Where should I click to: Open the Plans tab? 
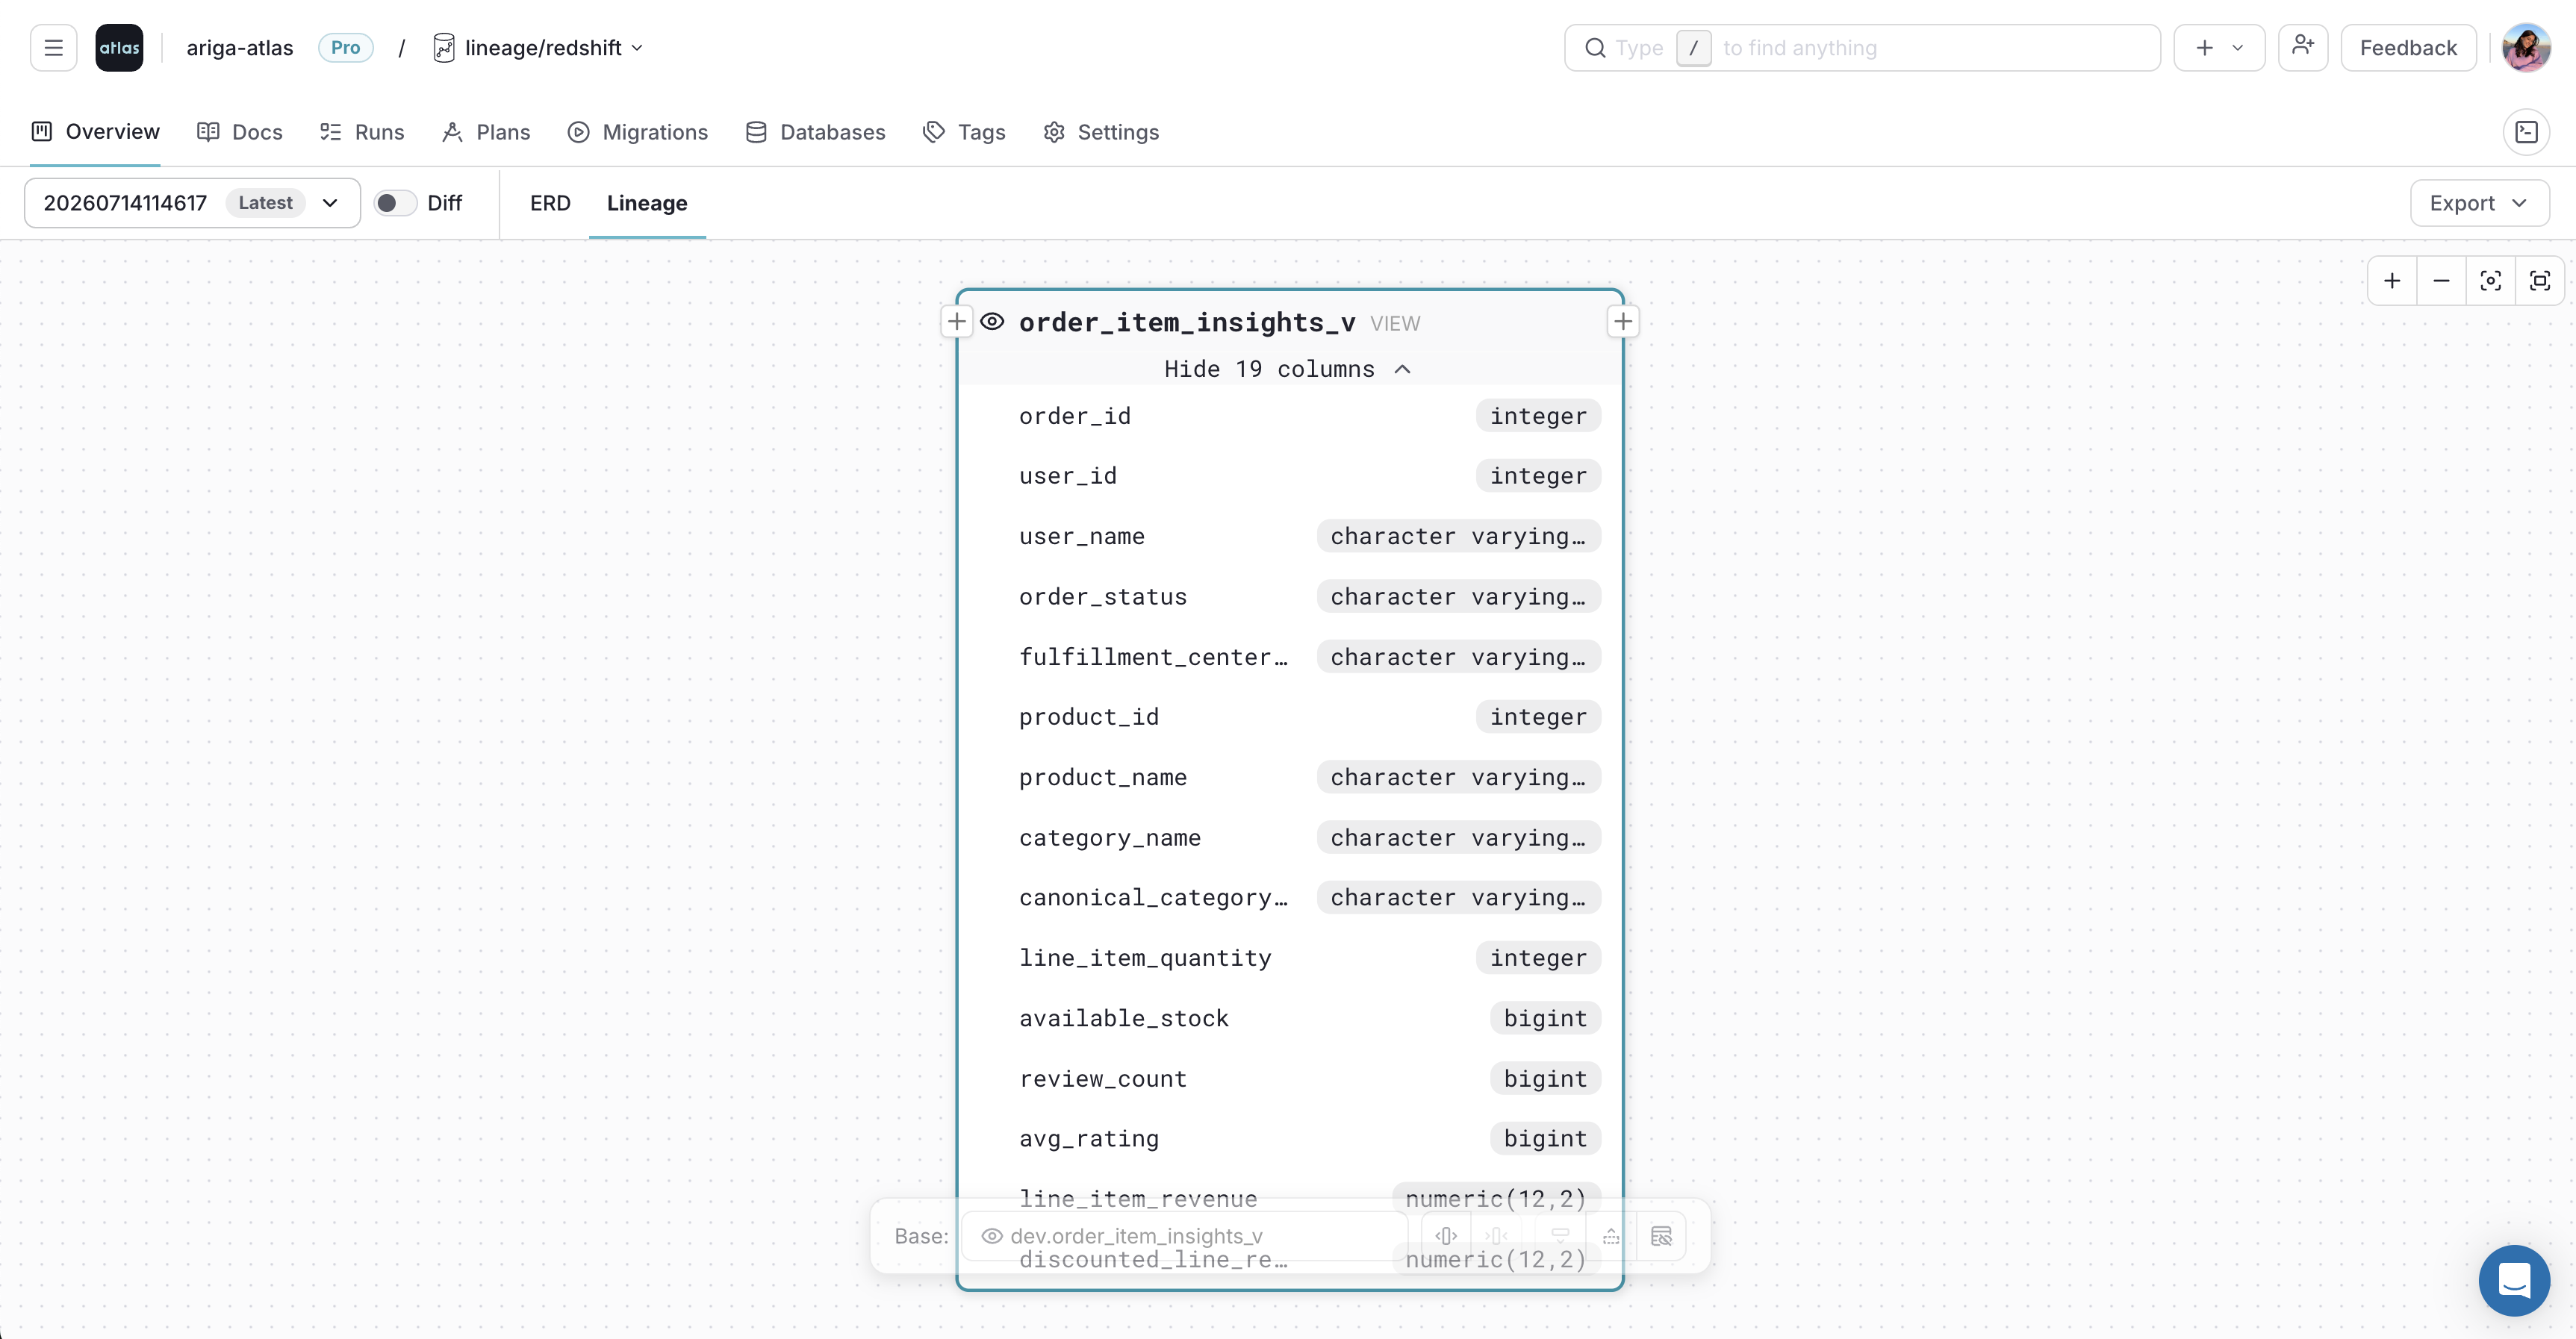click(486, 132)
